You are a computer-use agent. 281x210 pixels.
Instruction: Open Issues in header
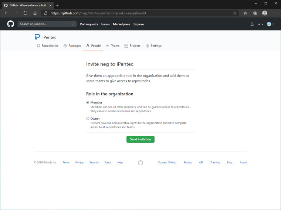(x=105, y=24)
